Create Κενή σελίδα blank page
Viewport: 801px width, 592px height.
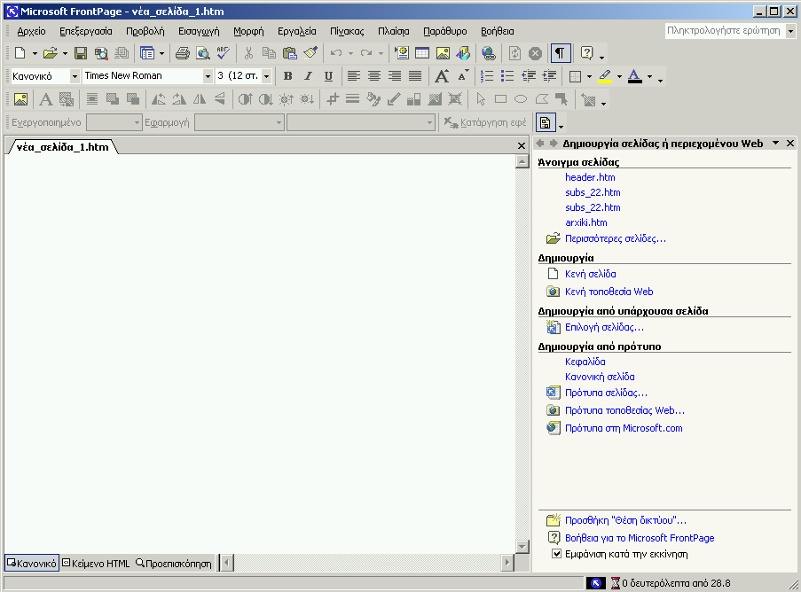pos(590,274)
